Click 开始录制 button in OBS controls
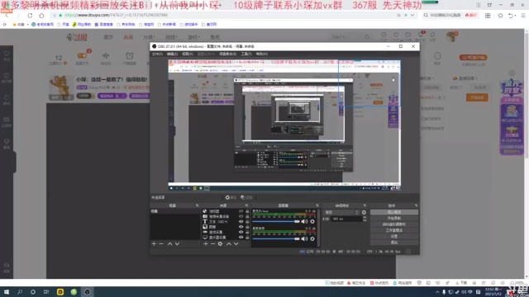This screenshot has width=529, height=297. point(394,218)
